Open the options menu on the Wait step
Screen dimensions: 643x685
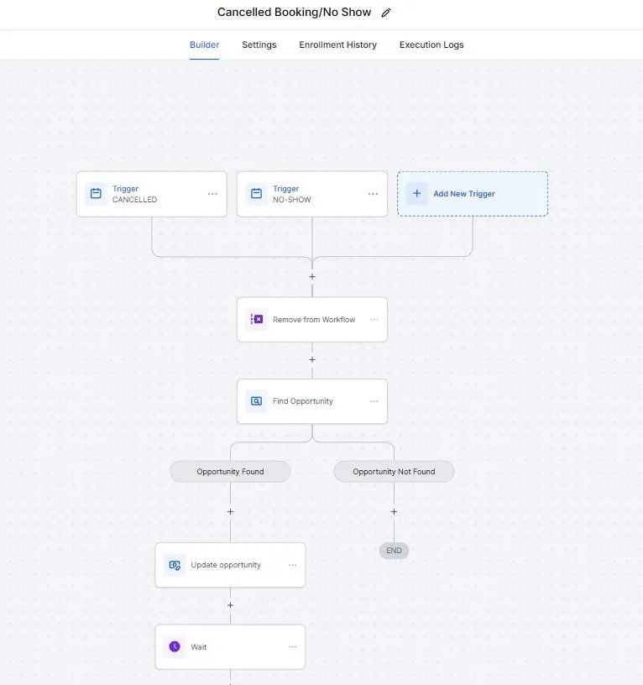pyautogui.click(x=292, y=646)
